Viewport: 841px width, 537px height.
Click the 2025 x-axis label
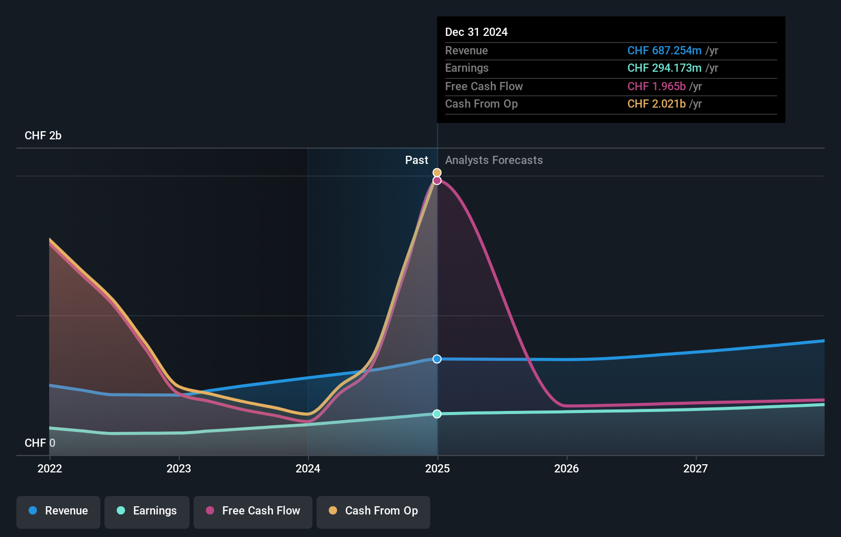pyautogui.click(x=437, y=468)
